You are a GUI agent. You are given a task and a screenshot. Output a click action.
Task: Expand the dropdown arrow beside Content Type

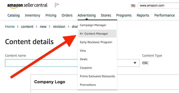[135, 63]
